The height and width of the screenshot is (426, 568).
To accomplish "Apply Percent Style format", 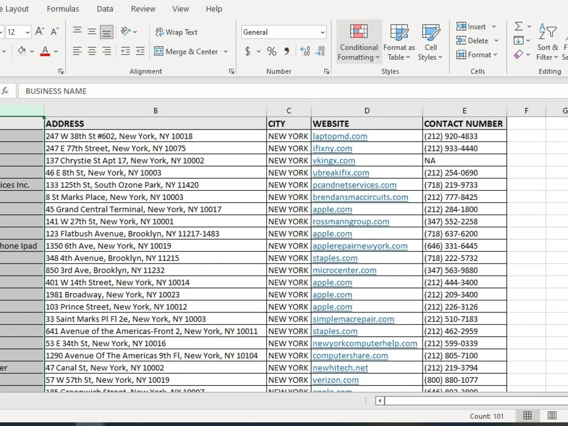I will point(272,51).
